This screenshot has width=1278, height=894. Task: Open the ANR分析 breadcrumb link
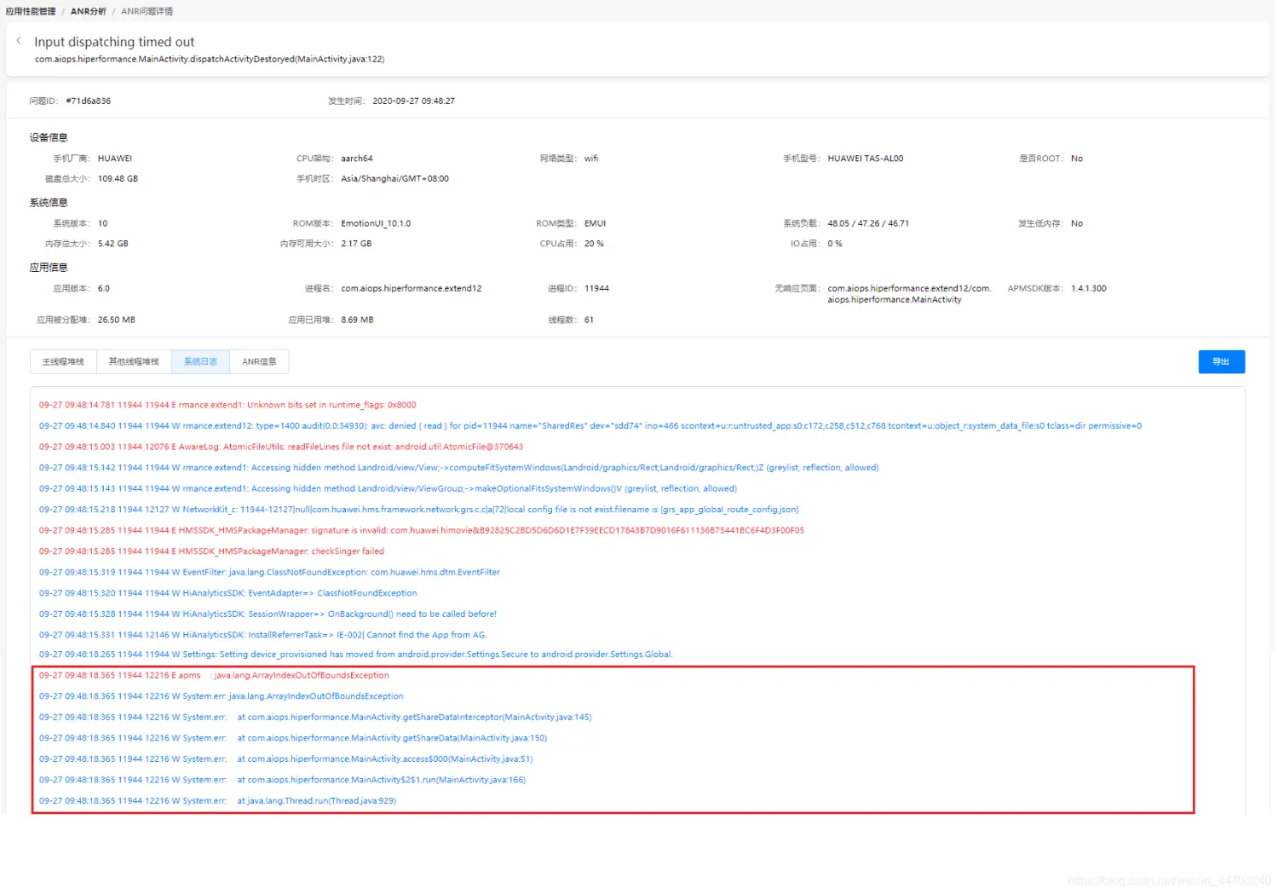(x=89, y=11)
